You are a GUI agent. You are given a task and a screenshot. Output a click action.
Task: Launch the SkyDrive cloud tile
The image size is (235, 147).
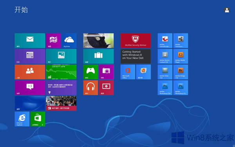(x=69, y=41)
